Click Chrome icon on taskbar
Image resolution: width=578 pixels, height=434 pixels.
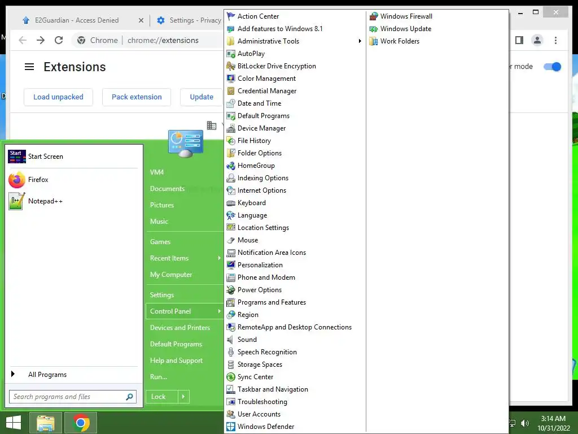click(81, 423)
